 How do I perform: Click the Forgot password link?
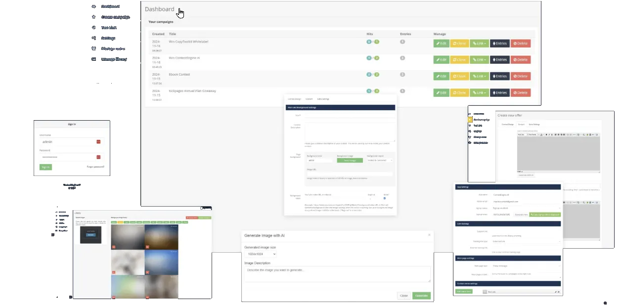pos(95,167)
